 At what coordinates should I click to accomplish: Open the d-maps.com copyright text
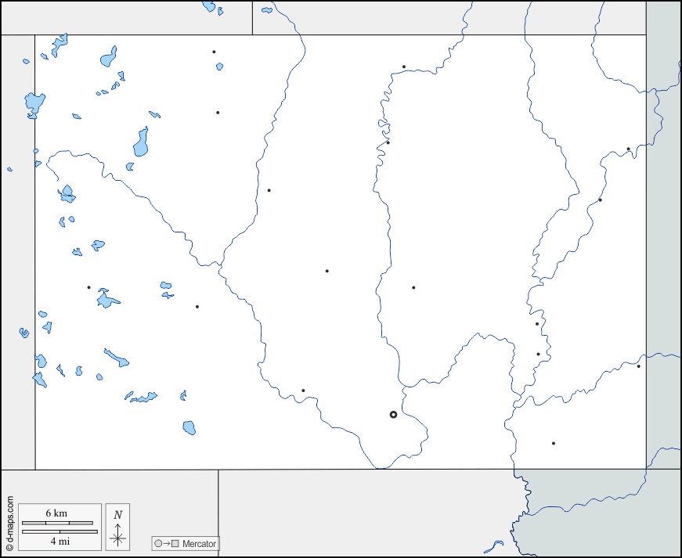9,522
